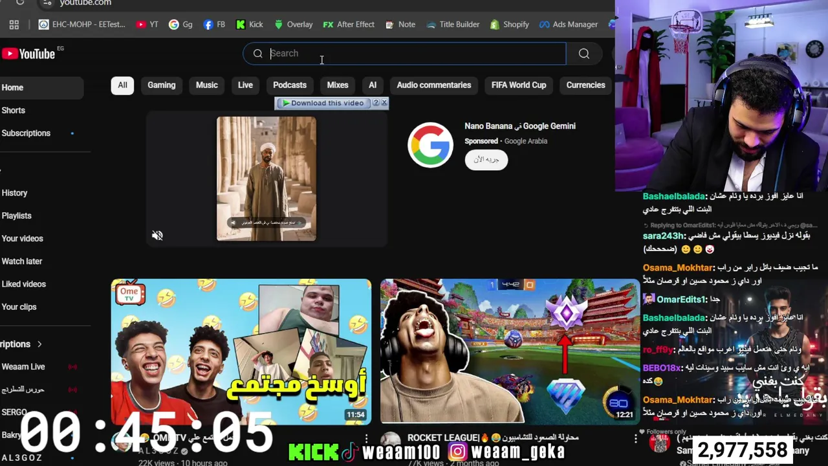Click the help icon on download bar
Image resolution: width=828 pixels, height=466 pixels.
[376, 103]
